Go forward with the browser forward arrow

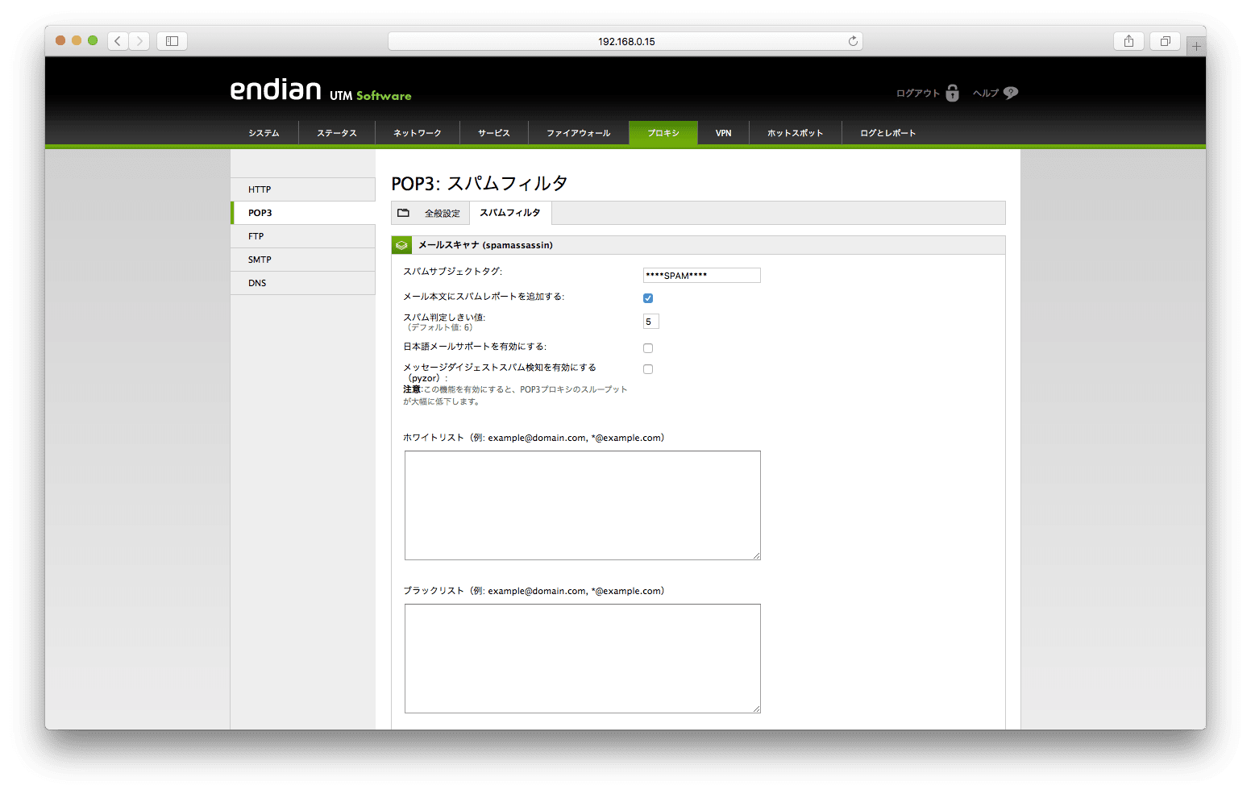coord(139,41)
